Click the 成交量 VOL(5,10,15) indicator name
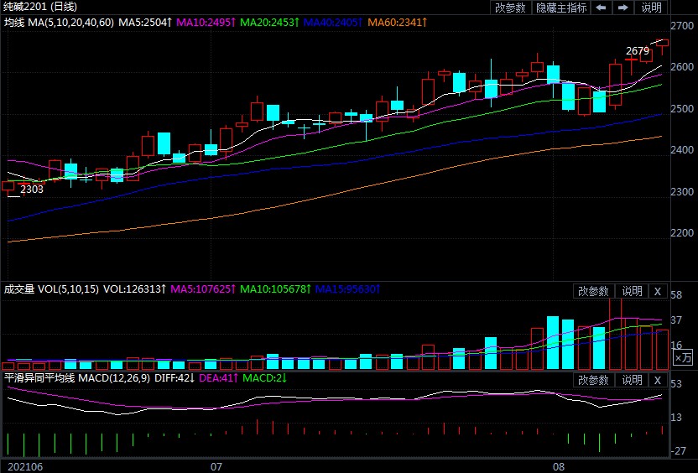The width and height of the screenshot is (698, 473). pyautogui.click(x=50, y=289)
